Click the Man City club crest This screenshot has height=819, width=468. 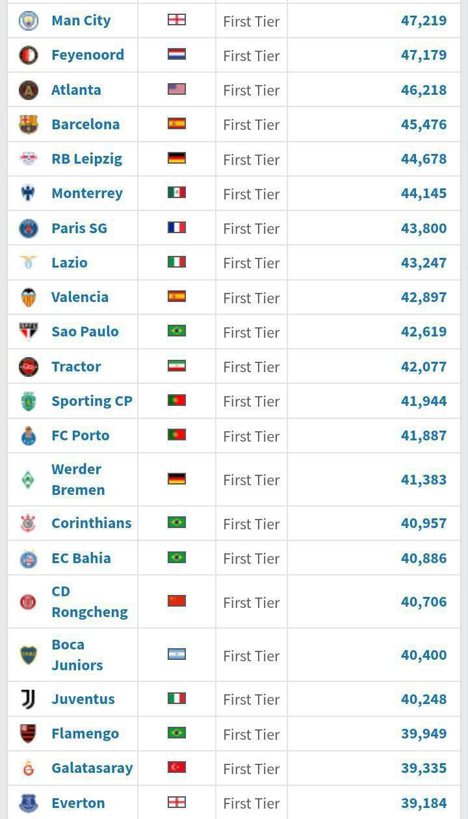[x=29, y=21]
